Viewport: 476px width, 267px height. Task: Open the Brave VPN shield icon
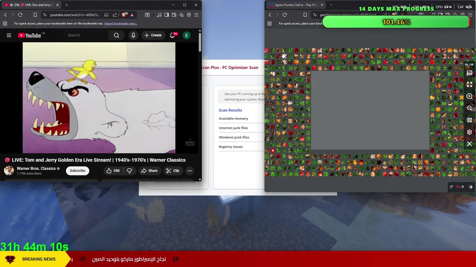189,15
